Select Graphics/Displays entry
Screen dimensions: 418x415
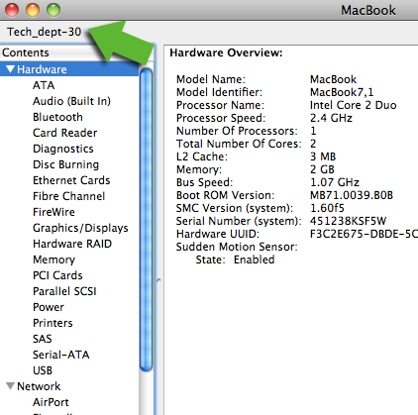coord(80,228)
